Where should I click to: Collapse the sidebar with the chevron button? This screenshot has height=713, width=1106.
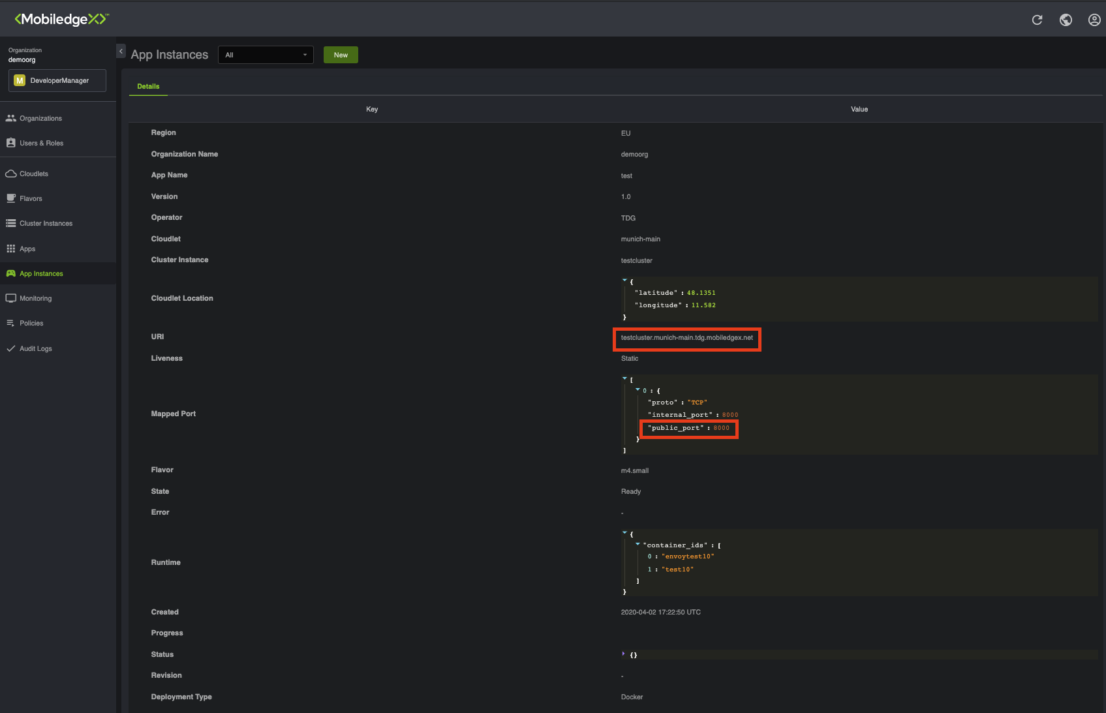[121, 51]
